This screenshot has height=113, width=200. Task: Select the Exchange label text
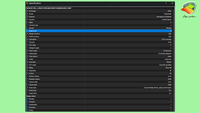[x=32, y=11]
